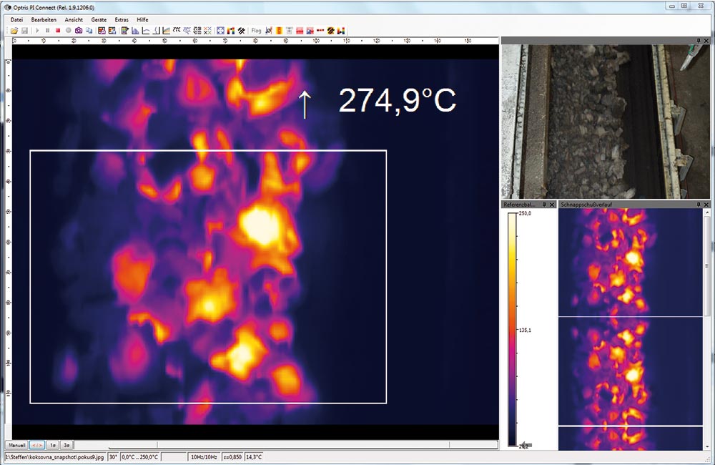This screenshot has height=465, width=715.
Task: Open a saved thermal image file
Action: point(15,30)
